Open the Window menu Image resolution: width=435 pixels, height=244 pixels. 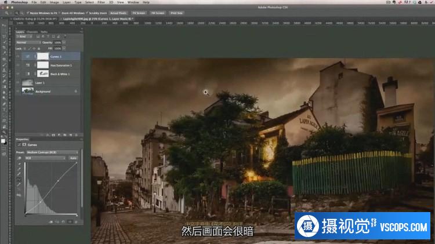[133, 2]
